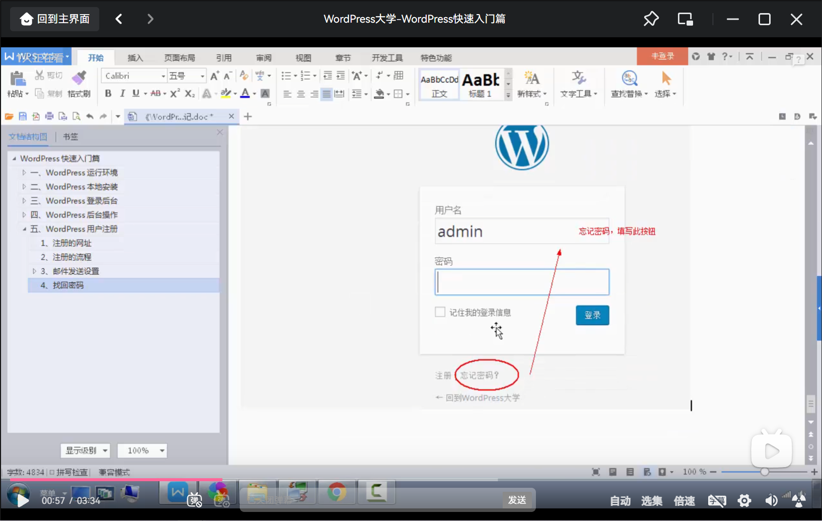822x521 pixels.
Task: Toggle Italic formatting
Action: [x=122, y=93]
